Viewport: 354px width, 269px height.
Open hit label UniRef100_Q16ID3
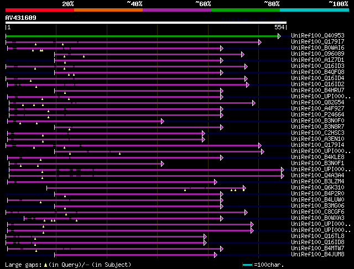tap(317, 66)
